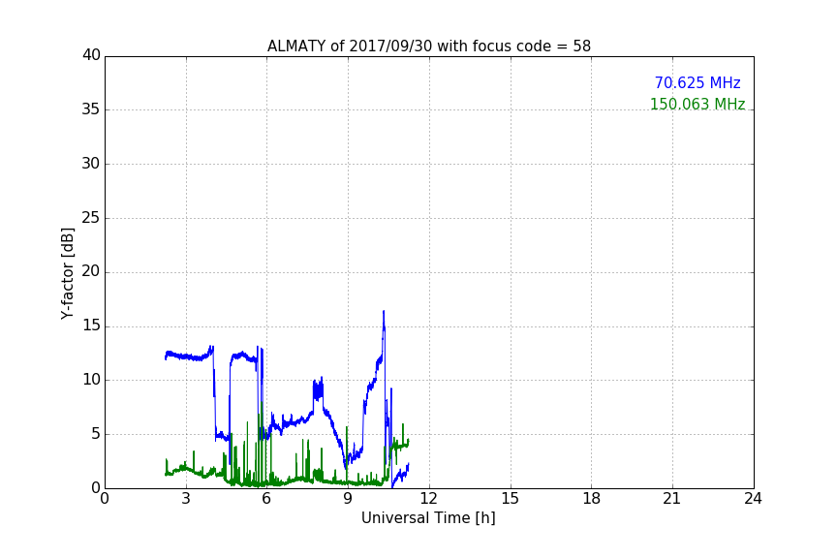Click the y-axis tick label '30'
The image size is (837, 558).
pyautogui.click(x=91, y=164)
